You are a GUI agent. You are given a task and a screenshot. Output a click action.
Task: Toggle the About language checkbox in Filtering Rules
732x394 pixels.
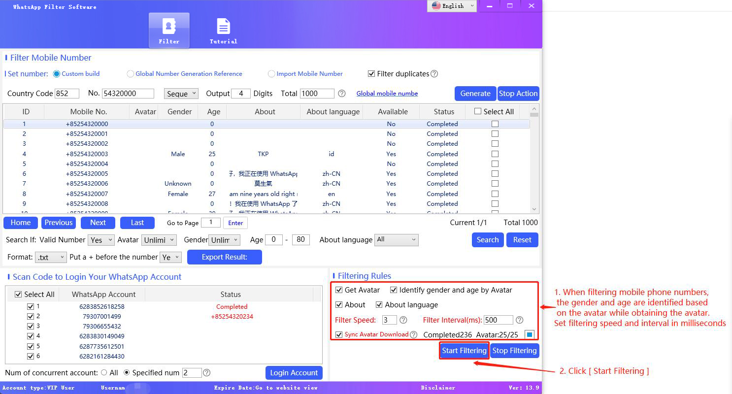point(379,305)
